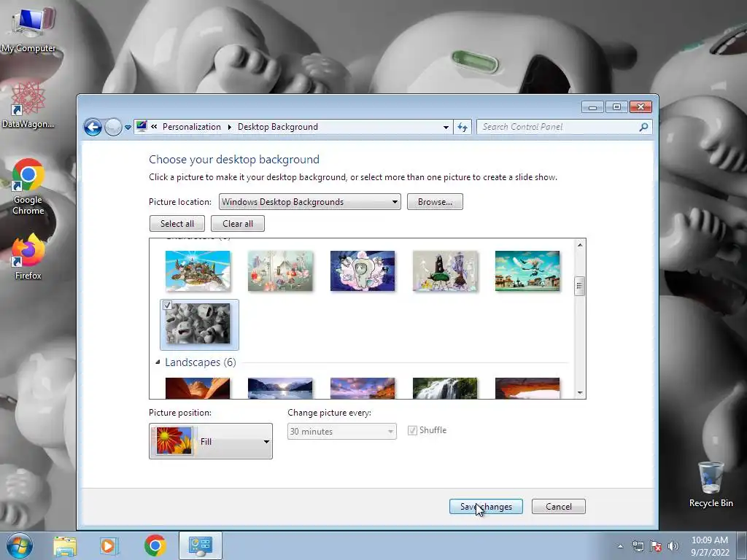The width and height of the screenshot is (747, 560).
Task: Select the red rock arch wallpaper
Action: 527,388
